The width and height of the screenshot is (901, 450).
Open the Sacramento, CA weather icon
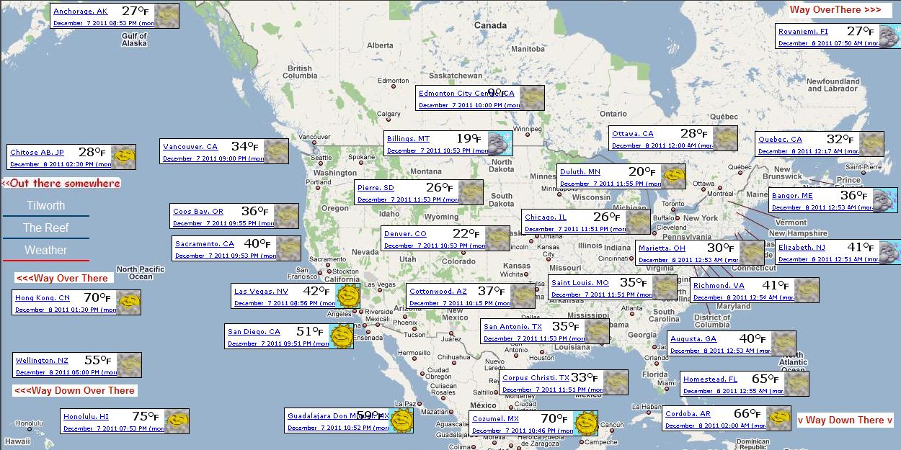click(x=288, y=248)
